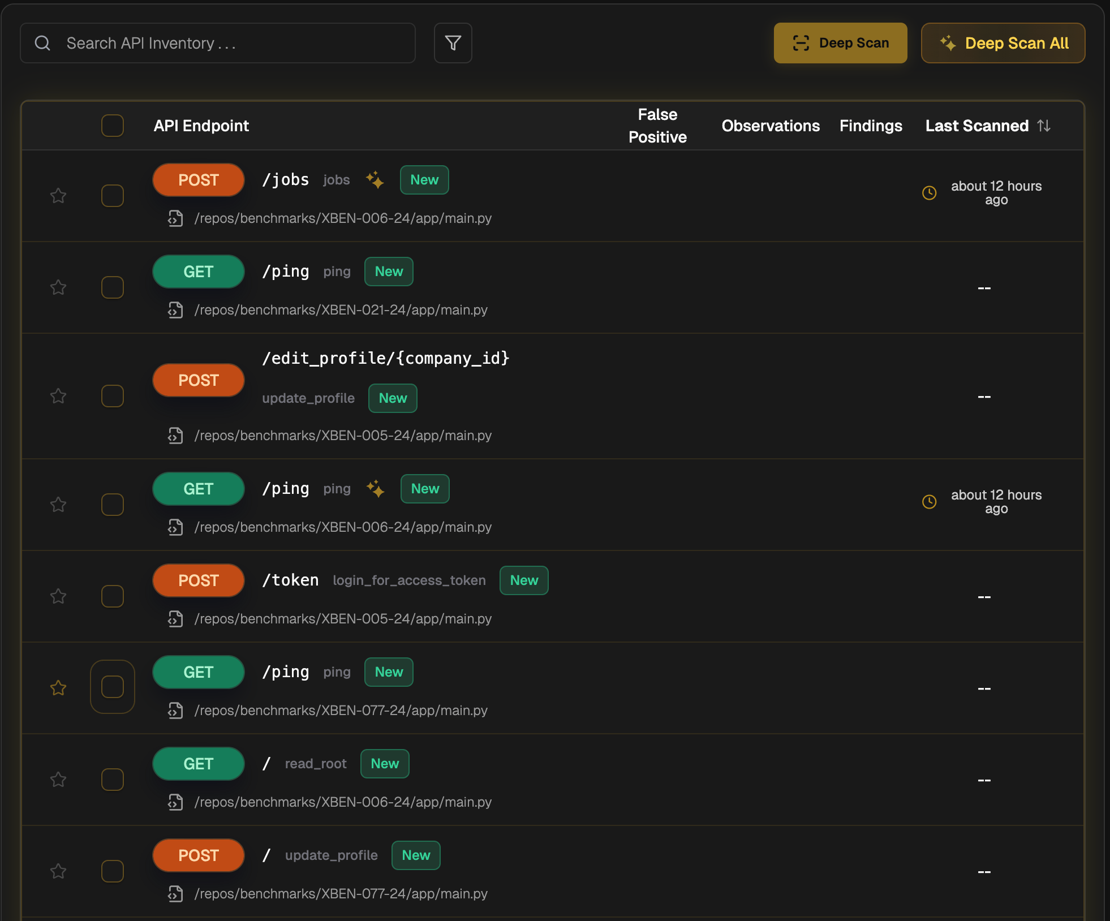This screenshot has width=1110, height=921.
Task: Open the /token endpoint
Action: tap(290, 580)
